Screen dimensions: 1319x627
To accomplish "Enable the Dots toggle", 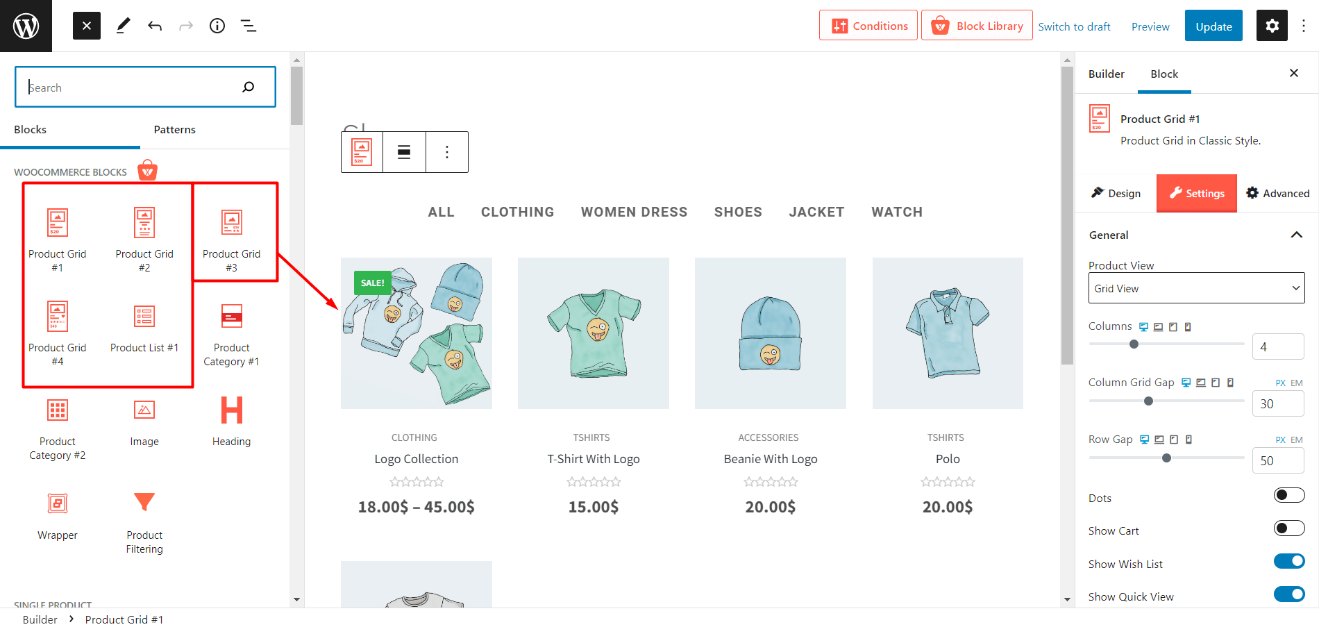I will pos(1289,495).
